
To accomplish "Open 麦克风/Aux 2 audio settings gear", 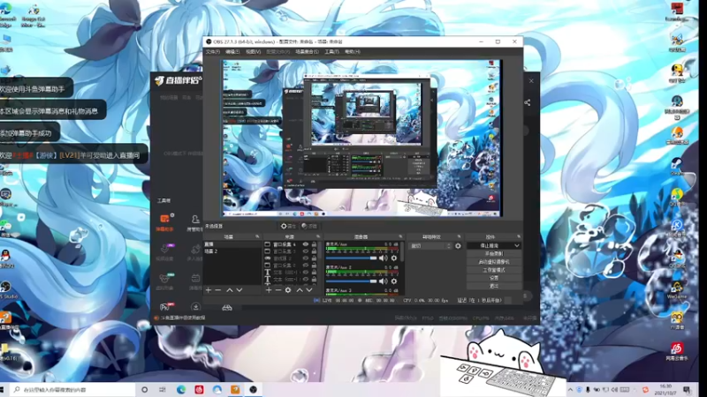I will tap(394, 281).
